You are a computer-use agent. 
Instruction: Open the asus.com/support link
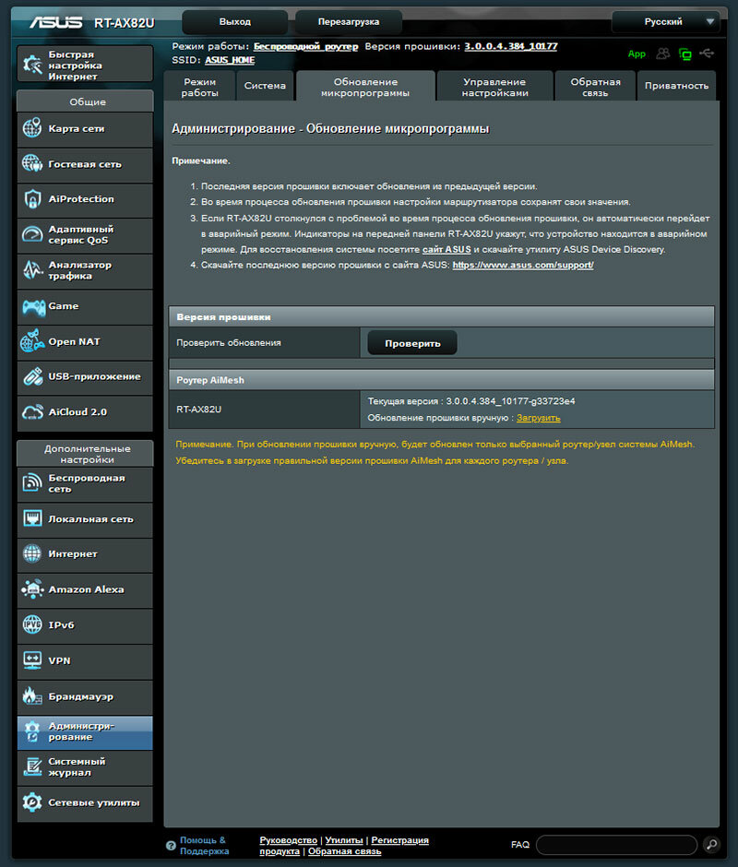point(523,265)
